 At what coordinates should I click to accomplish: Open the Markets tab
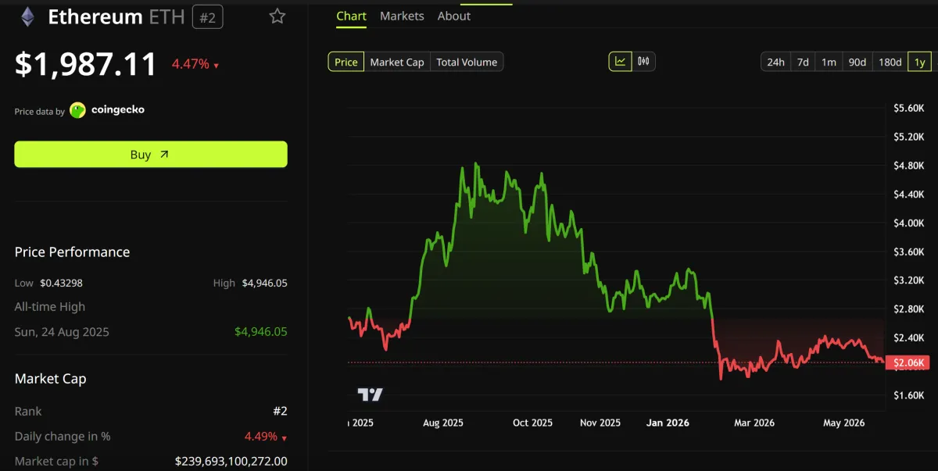coord(402,16)
